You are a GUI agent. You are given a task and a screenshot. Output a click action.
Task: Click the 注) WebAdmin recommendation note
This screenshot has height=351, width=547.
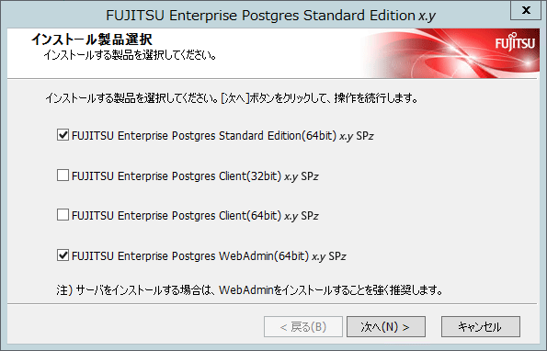coord(249,290)
